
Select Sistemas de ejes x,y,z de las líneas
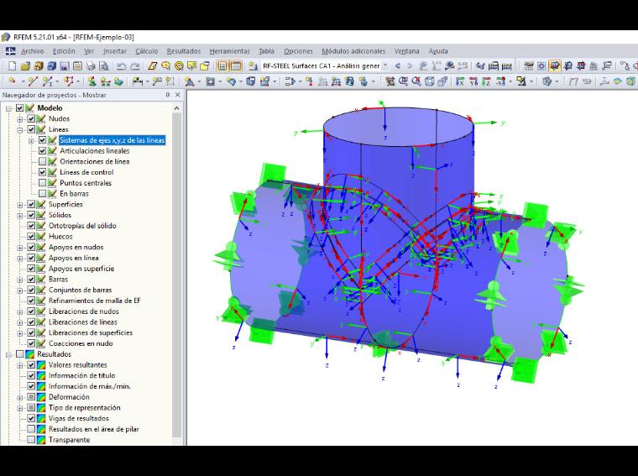click(112, 140)
